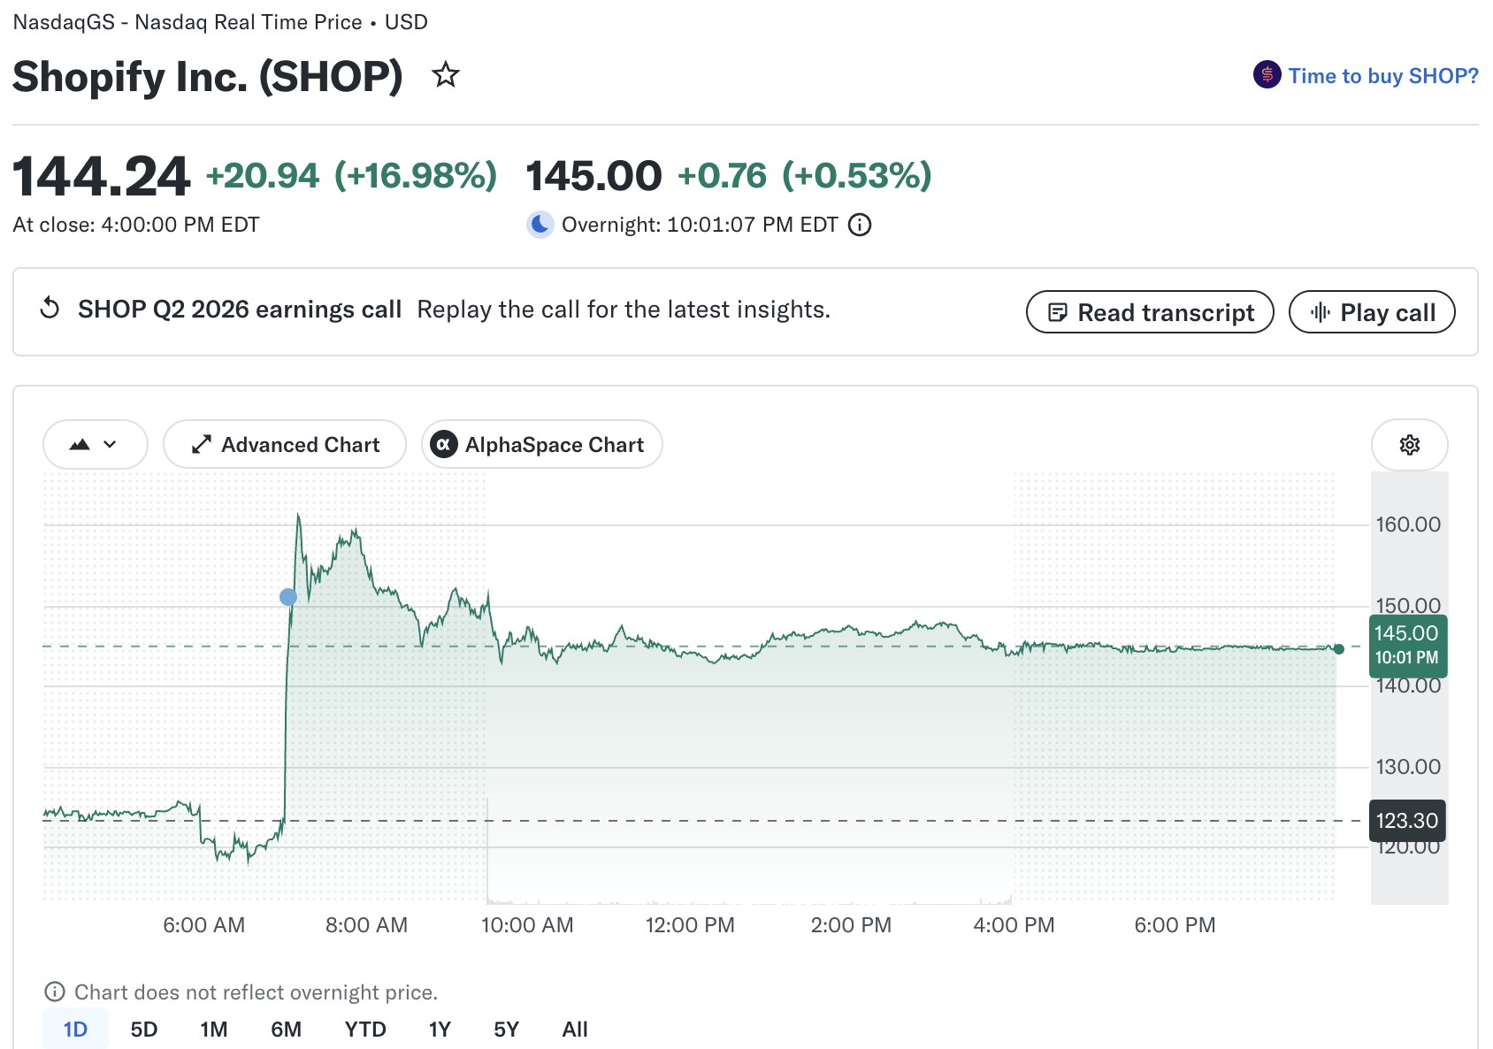Image resolution: width=1493 pixels, height=1049 pixels.
Task: Click the 123.30 previous close label
Action: (1407, 821)
